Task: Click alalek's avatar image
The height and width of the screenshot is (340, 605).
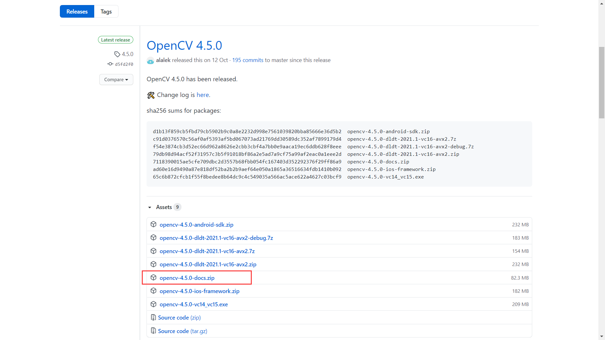Action: point(150,60)
